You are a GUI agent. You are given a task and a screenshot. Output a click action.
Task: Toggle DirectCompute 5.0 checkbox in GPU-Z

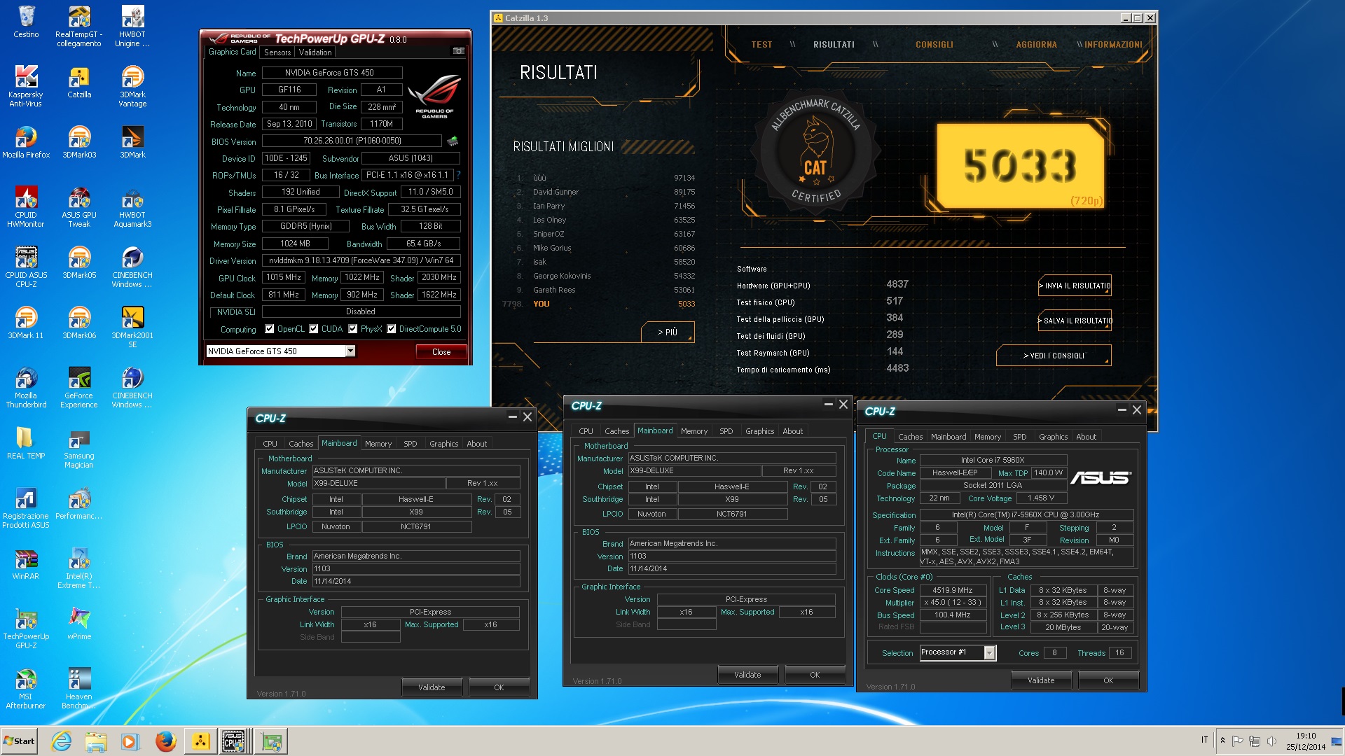(x=392, y=329)
